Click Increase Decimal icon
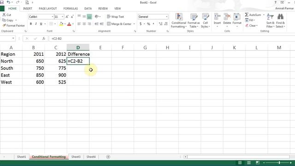This screenshot has width=295, height=166. pos(160,24)
